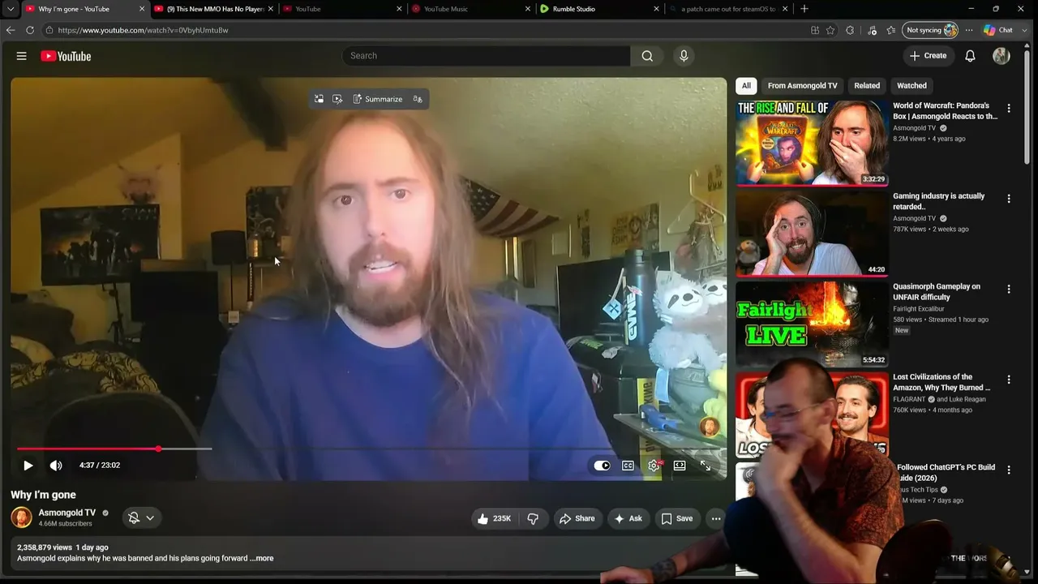Switch to the YouTube Music tab

click(x=470, y=9)
